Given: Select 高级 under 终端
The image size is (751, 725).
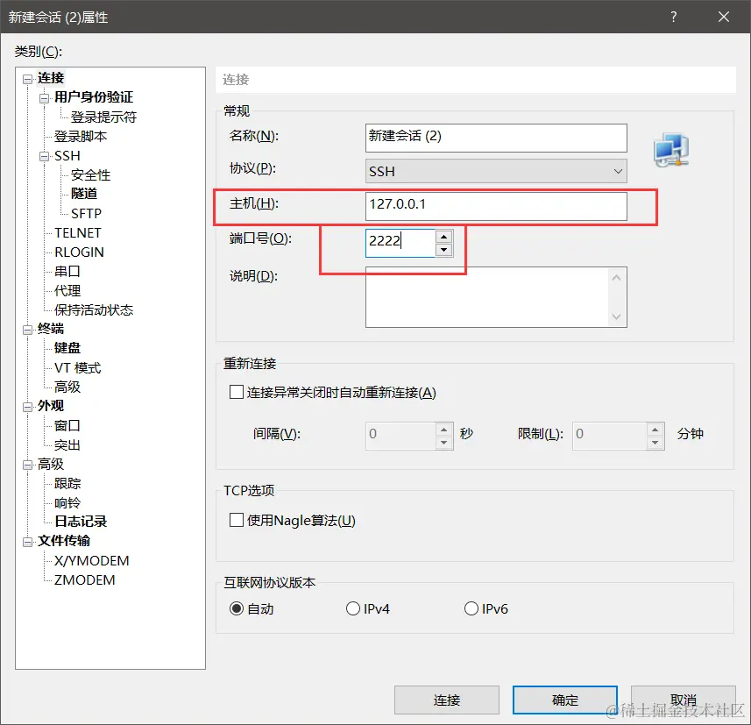Looking at the screenshot, I should tap(67, 387).
